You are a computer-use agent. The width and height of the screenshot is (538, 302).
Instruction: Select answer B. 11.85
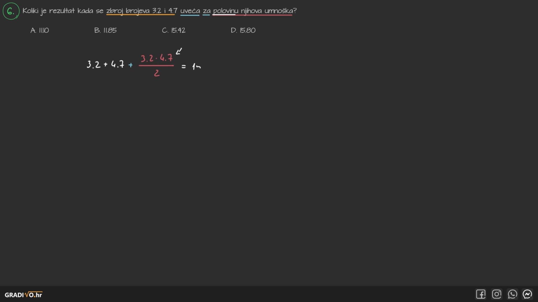[105, 30]
